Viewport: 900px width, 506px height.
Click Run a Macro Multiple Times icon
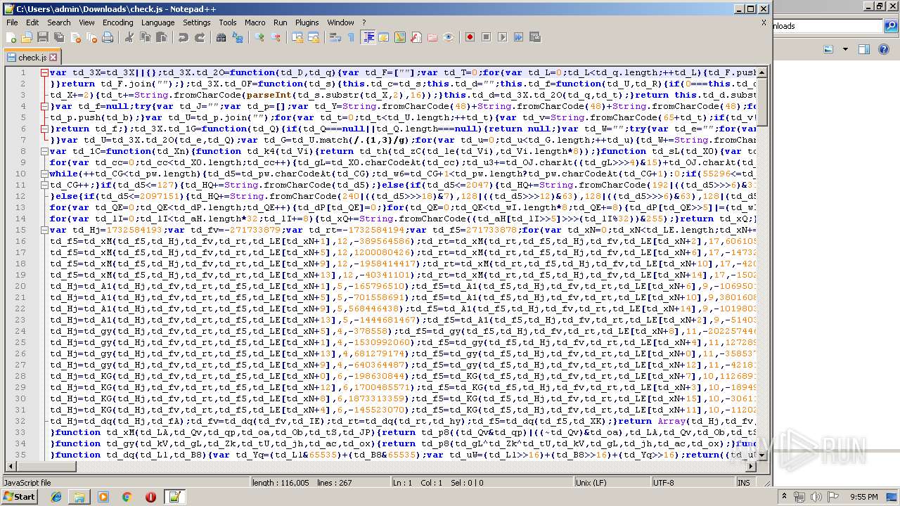(518, 37)
